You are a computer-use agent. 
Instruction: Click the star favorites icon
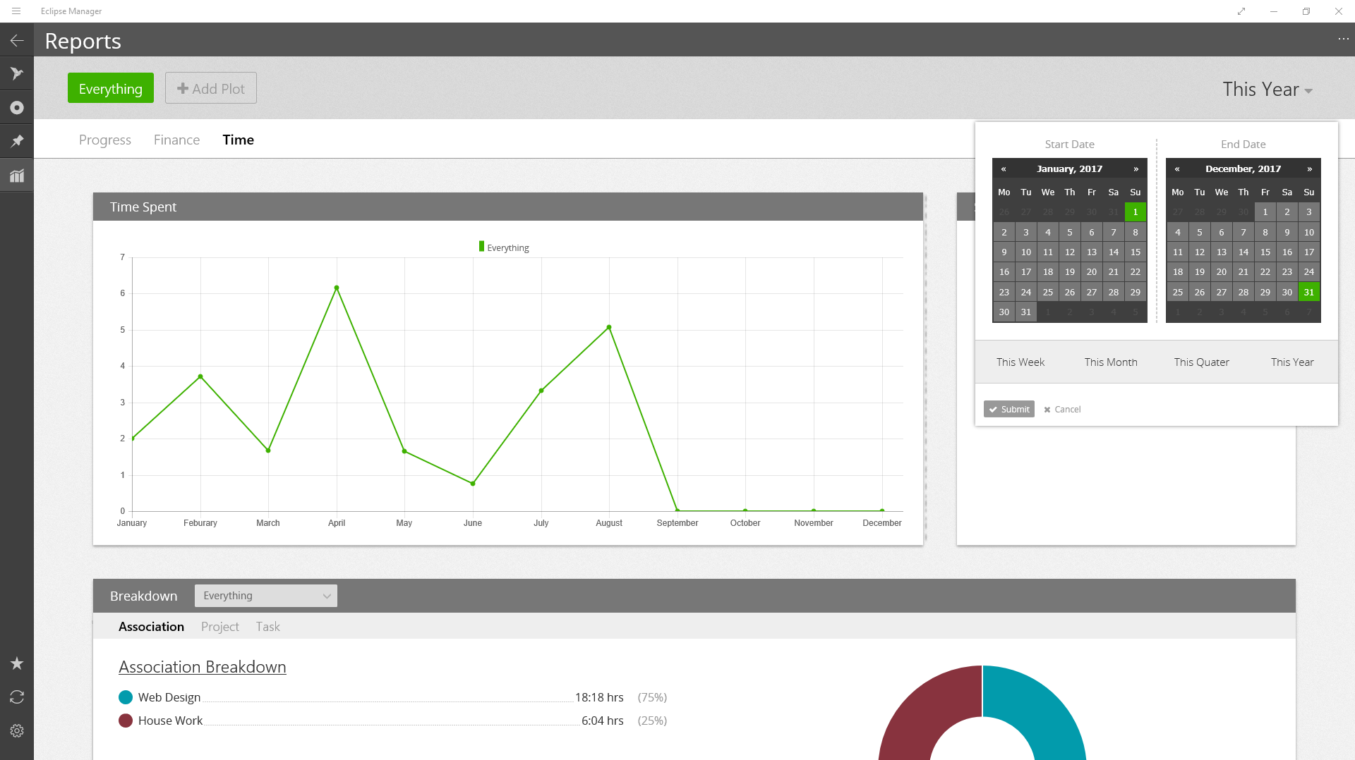pyautogui.click(x=17, y=663)
